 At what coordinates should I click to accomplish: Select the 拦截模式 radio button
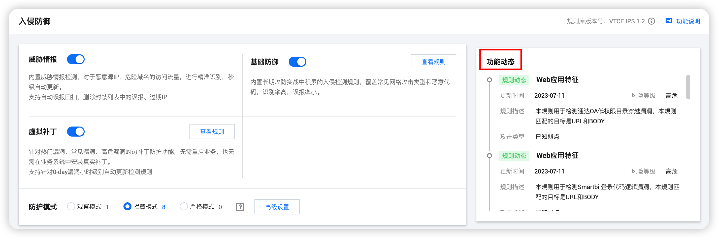tap(127, 207)
